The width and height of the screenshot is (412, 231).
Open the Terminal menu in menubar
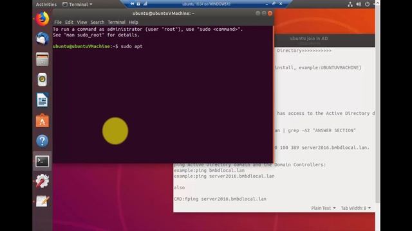pos(117,22)
